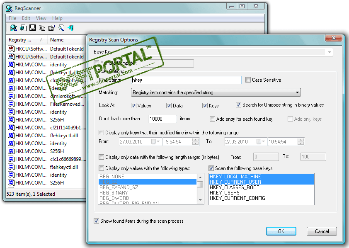
Task: Click the RegScanner title bar app icon
Action: pos(9,8)
